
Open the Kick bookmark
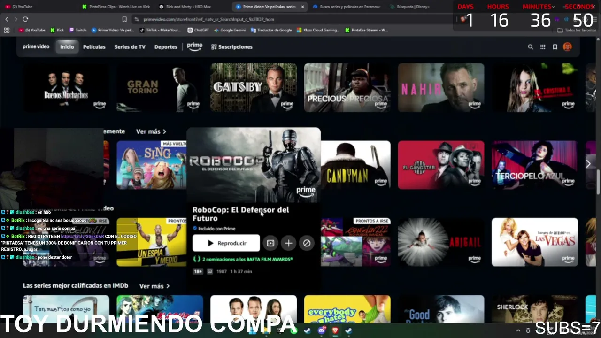(57, 30)
